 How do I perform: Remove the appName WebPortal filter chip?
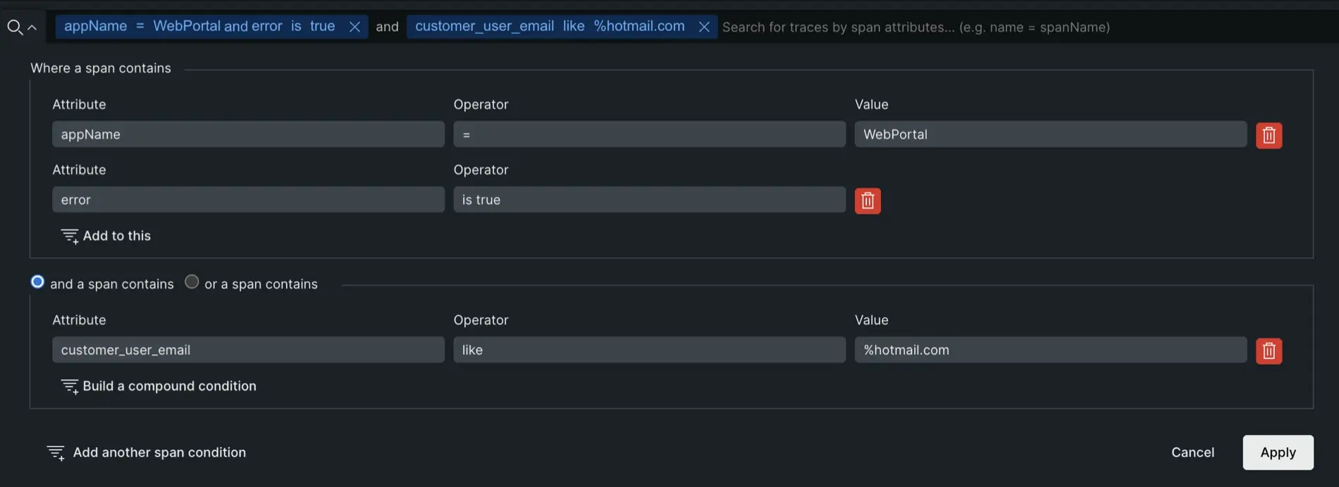(x=354, y=27)
